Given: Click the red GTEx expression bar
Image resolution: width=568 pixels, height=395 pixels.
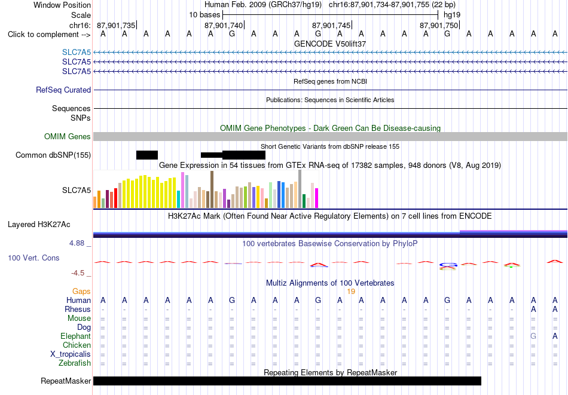Looking at the screenshot, I should 115,198.
